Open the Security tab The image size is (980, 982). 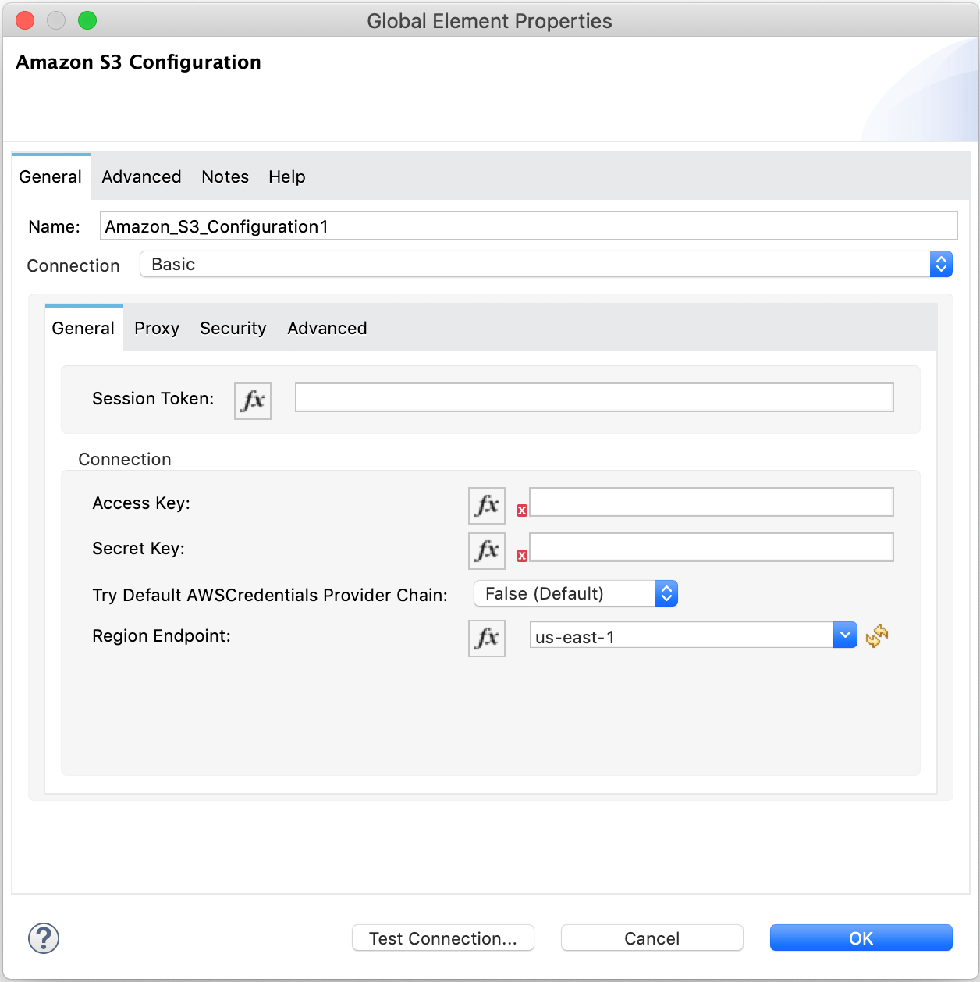coord(233,328)
